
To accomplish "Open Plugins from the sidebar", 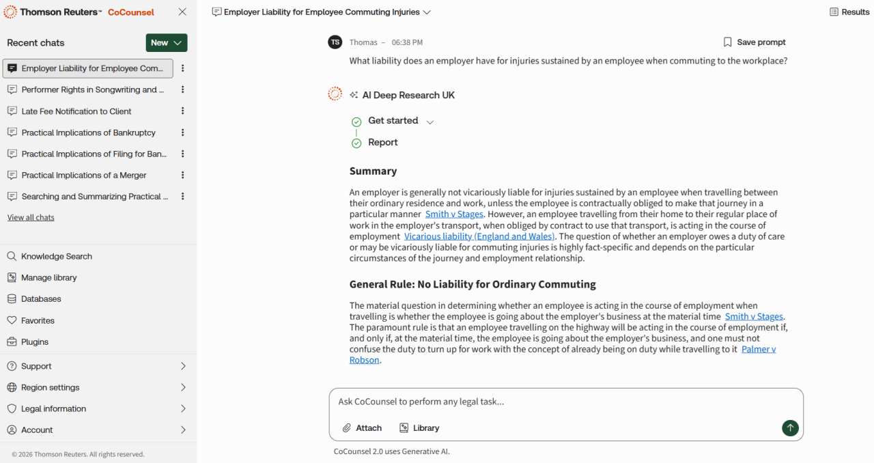I will (35, 342).
